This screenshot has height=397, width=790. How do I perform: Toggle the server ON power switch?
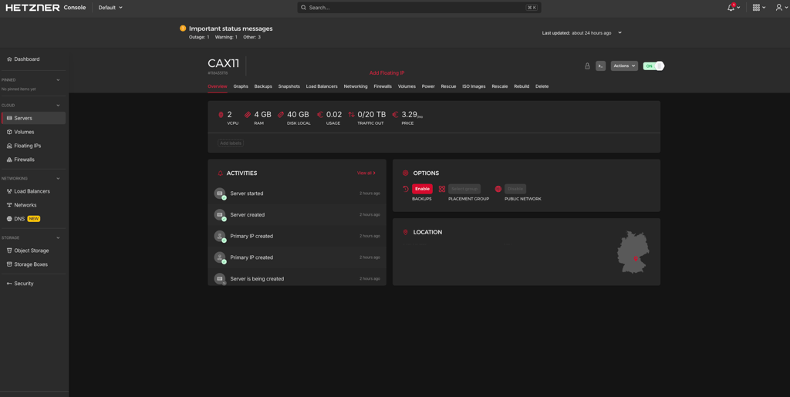[653, 66]
